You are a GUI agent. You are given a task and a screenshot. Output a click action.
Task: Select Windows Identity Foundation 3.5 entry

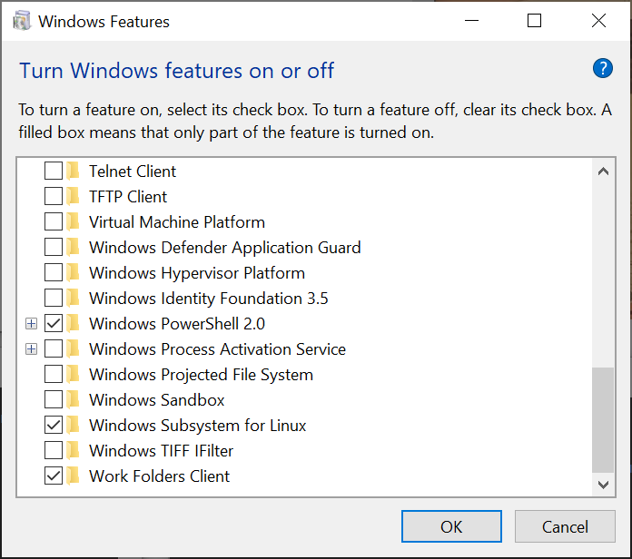pos(208,299)
